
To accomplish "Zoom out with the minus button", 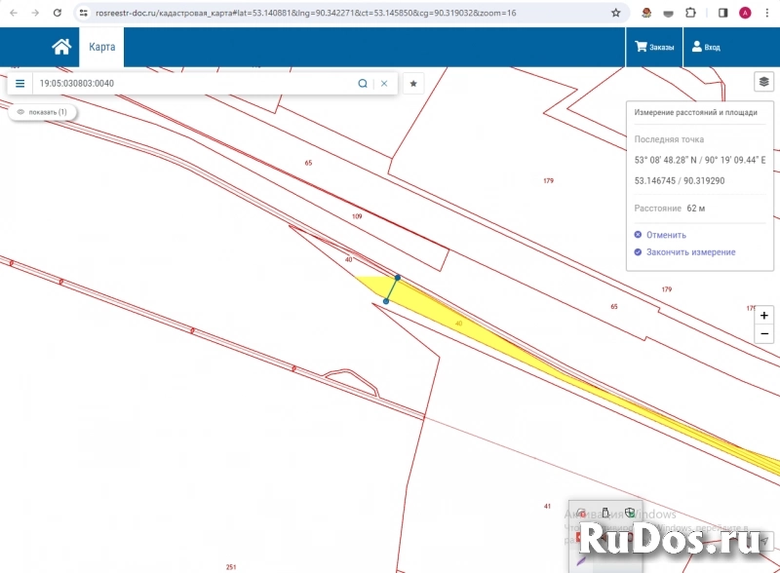I will [764, 334].
